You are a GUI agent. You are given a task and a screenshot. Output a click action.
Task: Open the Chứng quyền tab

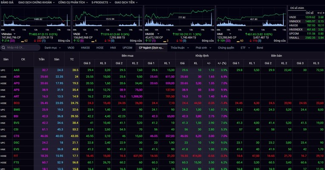[x=226, y=48]
